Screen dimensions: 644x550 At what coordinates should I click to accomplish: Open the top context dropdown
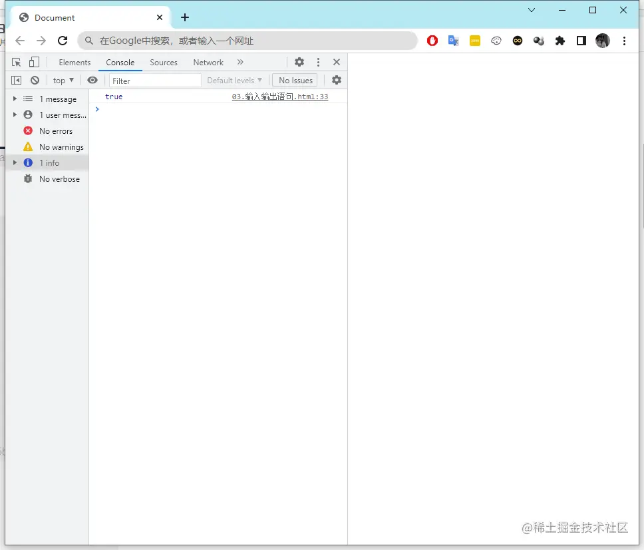pyautogui.click(x=63, y=81)
